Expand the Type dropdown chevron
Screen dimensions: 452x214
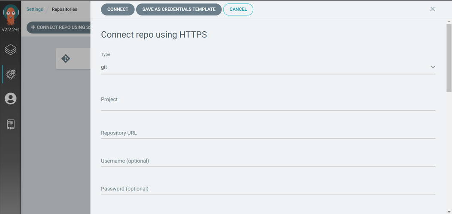pos(433,67)
